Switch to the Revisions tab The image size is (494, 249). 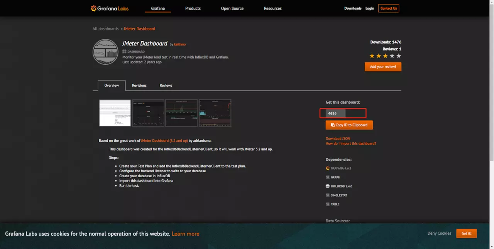[x=139, y=85]
